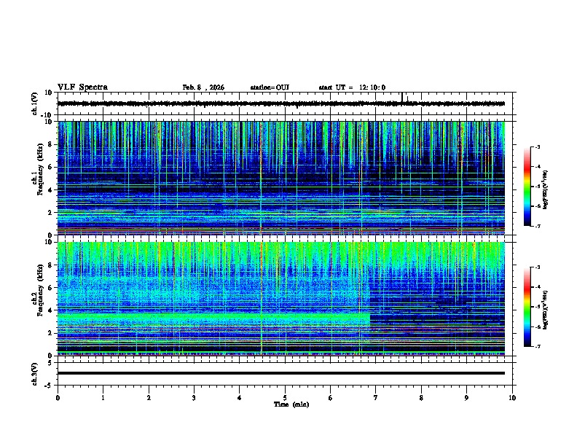Click the spike in the ch.1 voltage waveform
Viewport: 577px width, 446px height.
coord(402,98)
